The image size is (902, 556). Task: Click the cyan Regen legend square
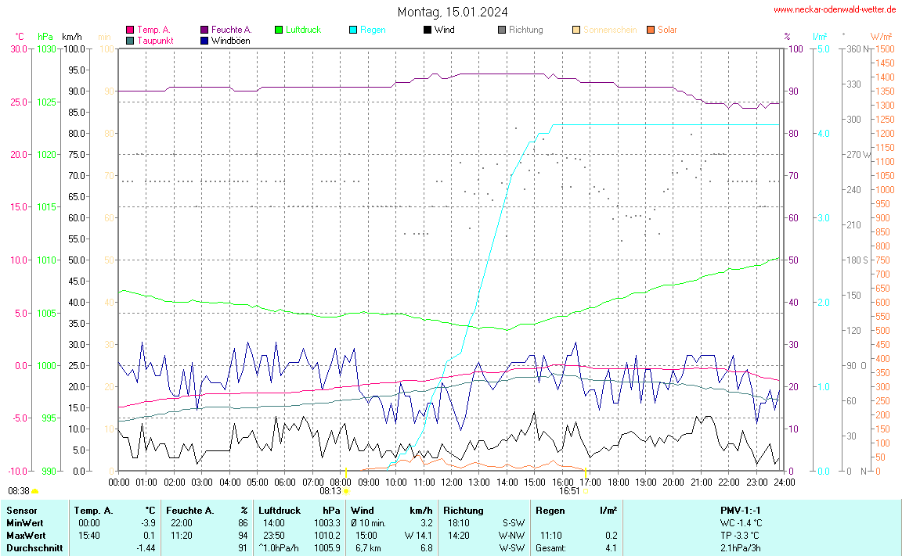pos(353,30)
